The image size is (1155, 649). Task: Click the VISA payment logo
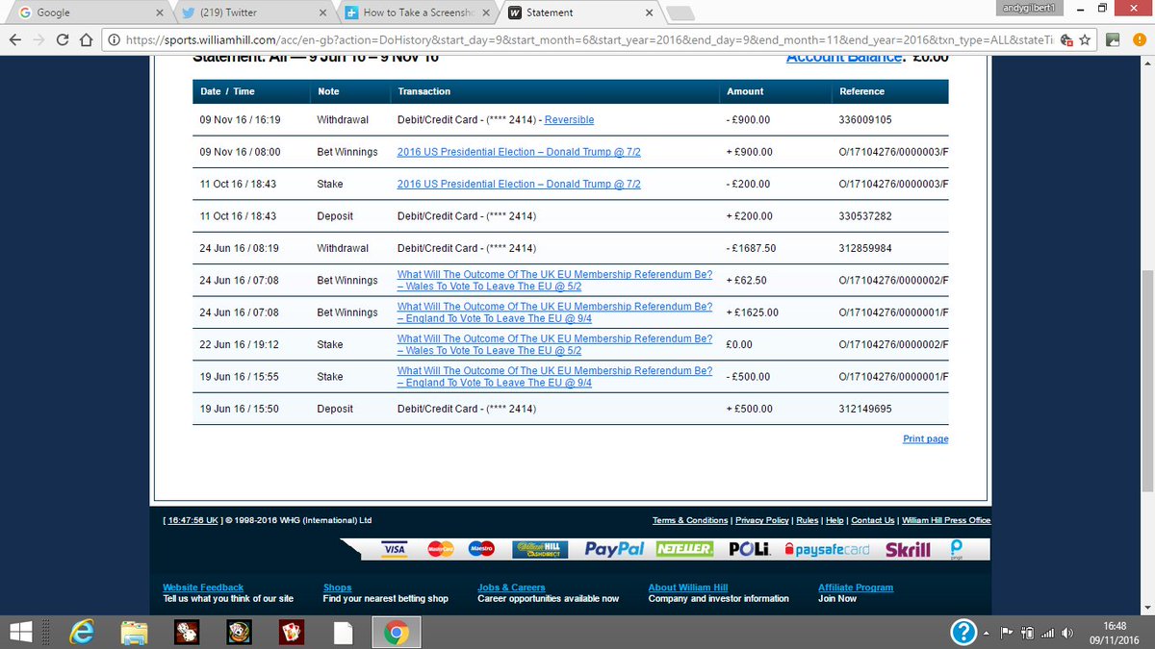pyautogui.click(x=394, y=549)
